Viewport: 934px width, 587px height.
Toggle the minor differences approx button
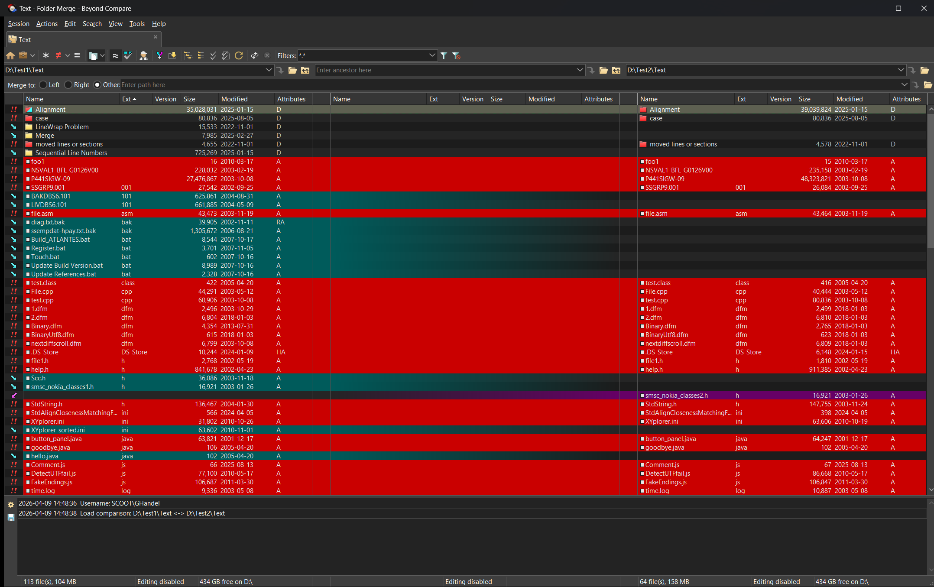115,55
